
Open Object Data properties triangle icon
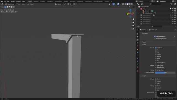click(137, 64)
